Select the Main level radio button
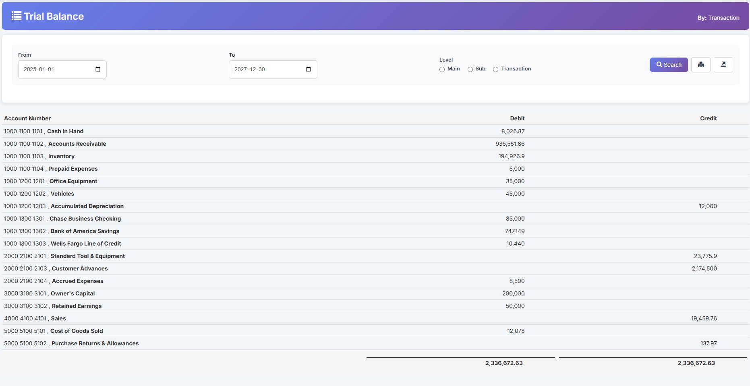This screenshot has height=386, width=750. pyautogui.click(x=441, y=69)
